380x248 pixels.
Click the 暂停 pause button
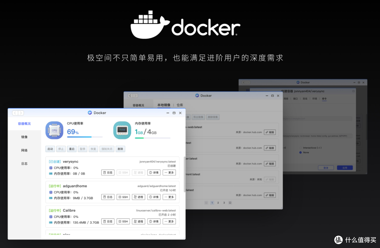click(83, 149)
